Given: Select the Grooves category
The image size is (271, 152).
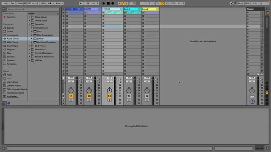Looking at the screenshot, I should tap(11, 60).
